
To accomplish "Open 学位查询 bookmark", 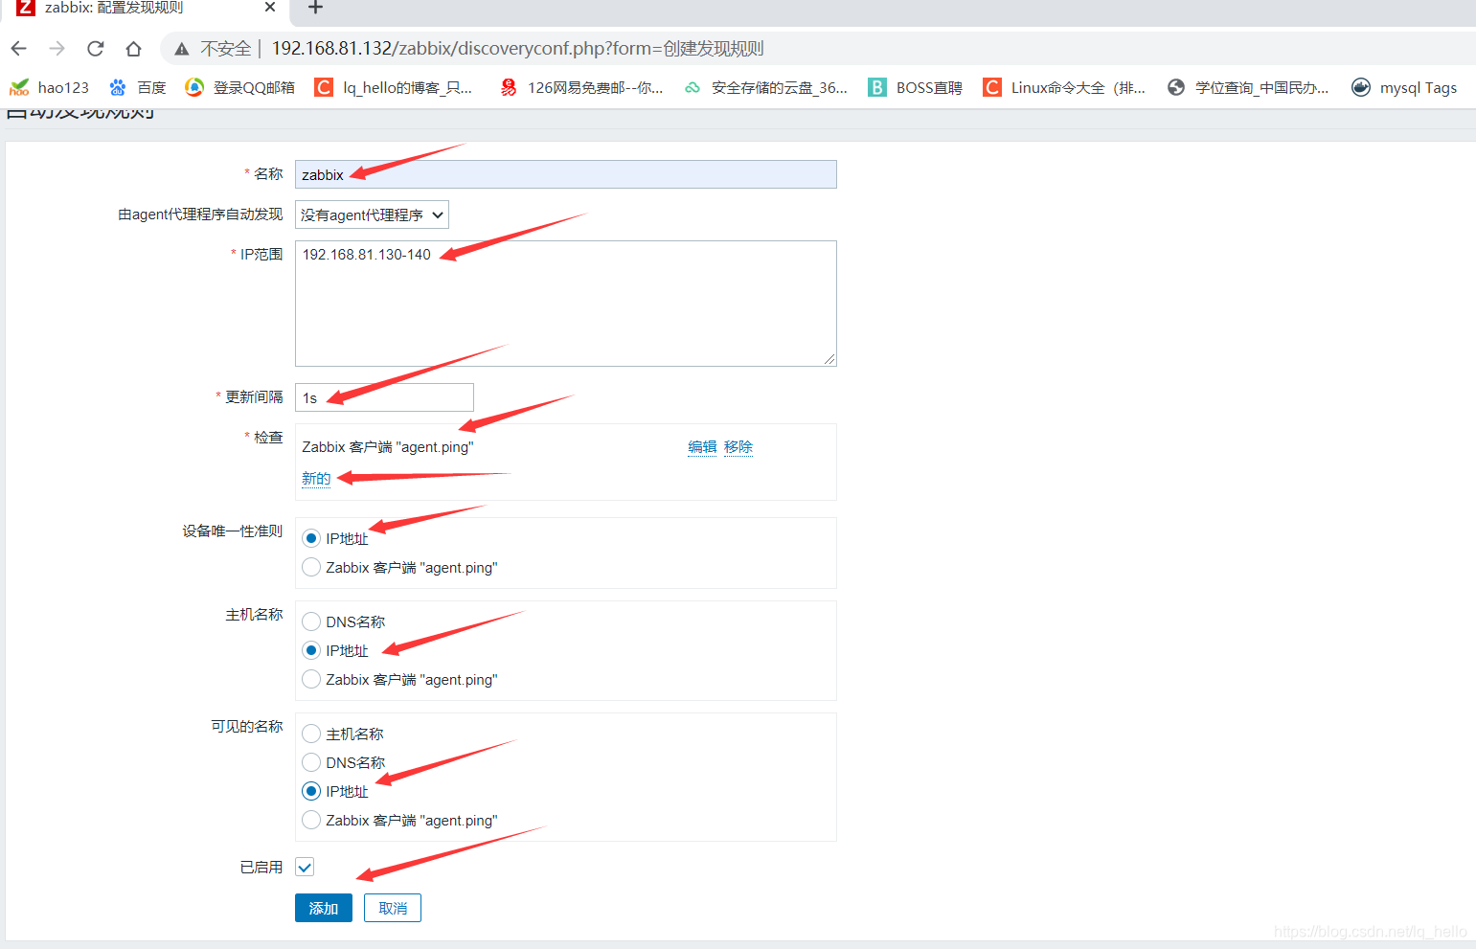I will coord(1248,87).
